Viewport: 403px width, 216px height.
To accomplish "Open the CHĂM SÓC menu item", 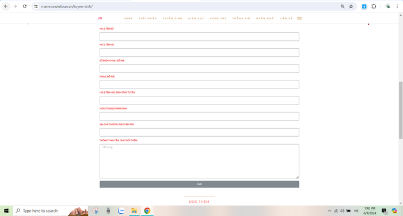I will 218,18.
